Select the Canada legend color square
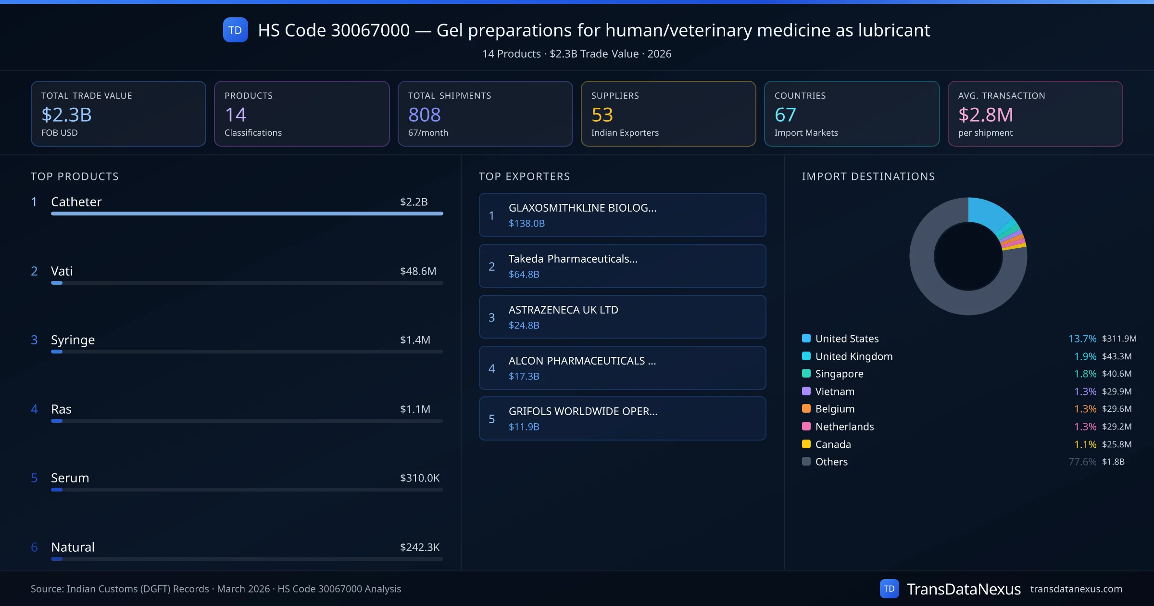 pyautogui.click(x=806, y=444)
